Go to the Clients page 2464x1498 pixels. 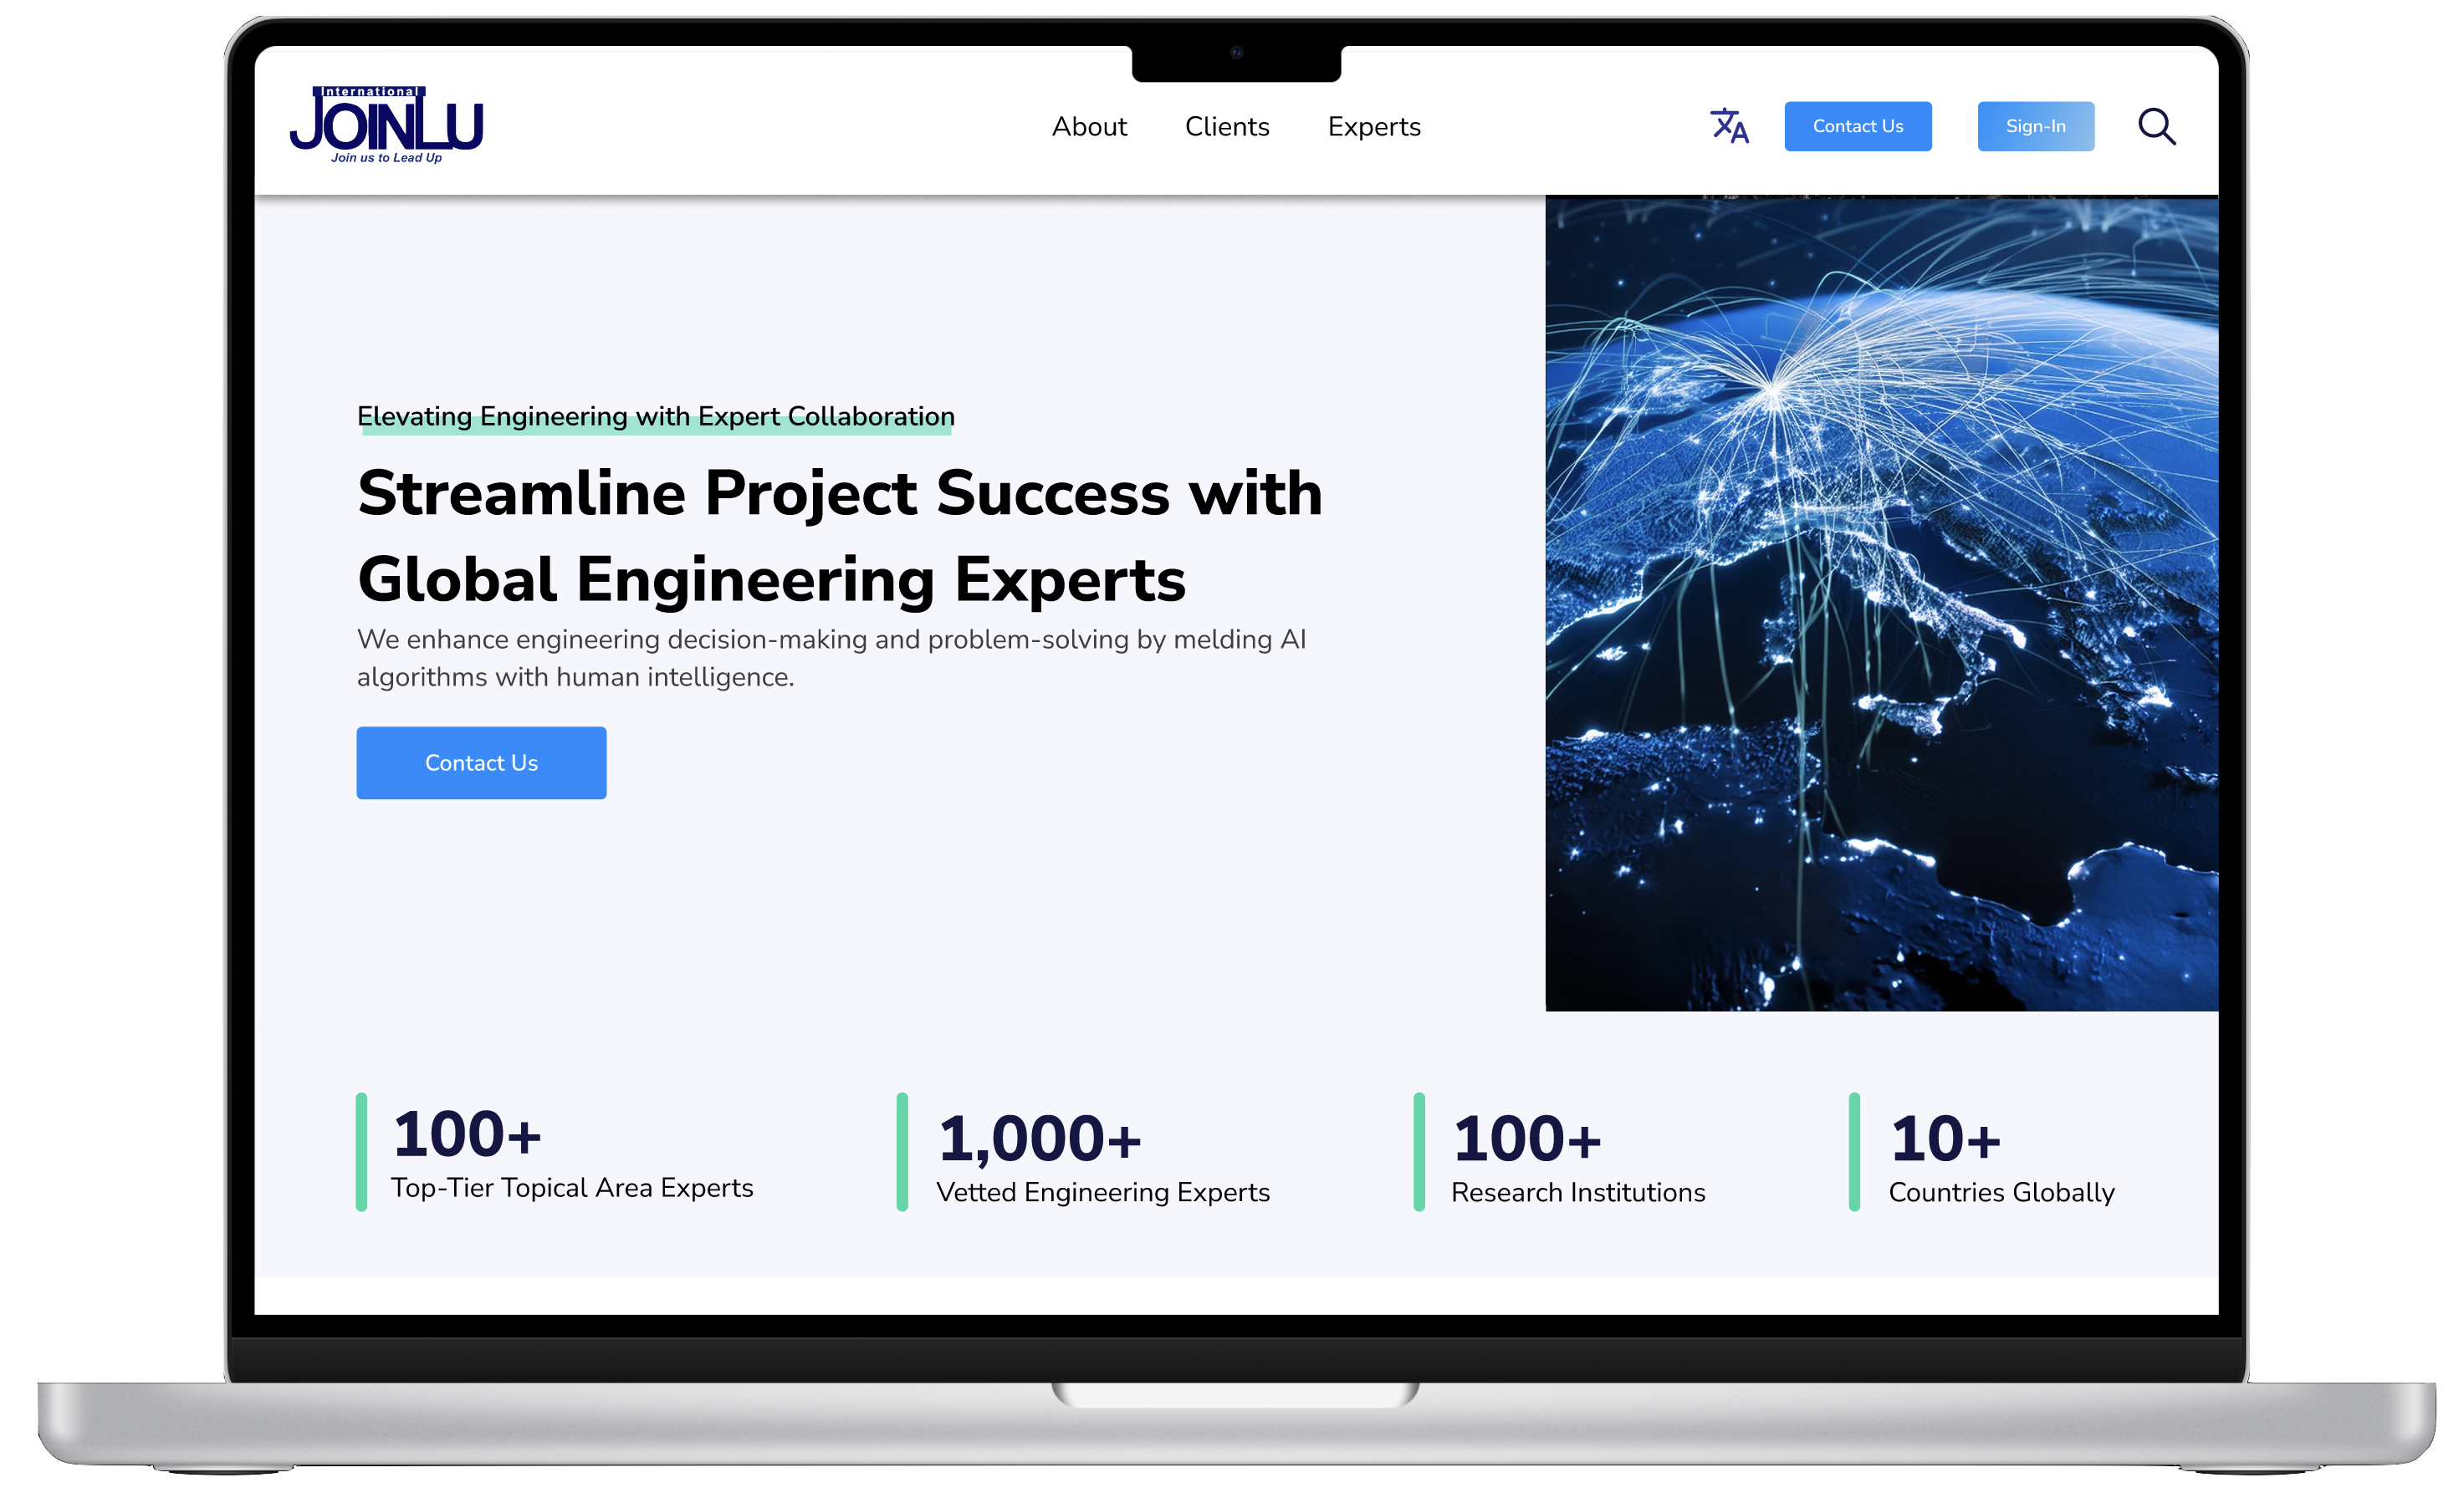pyautogui.click(x=1227, y=127)
